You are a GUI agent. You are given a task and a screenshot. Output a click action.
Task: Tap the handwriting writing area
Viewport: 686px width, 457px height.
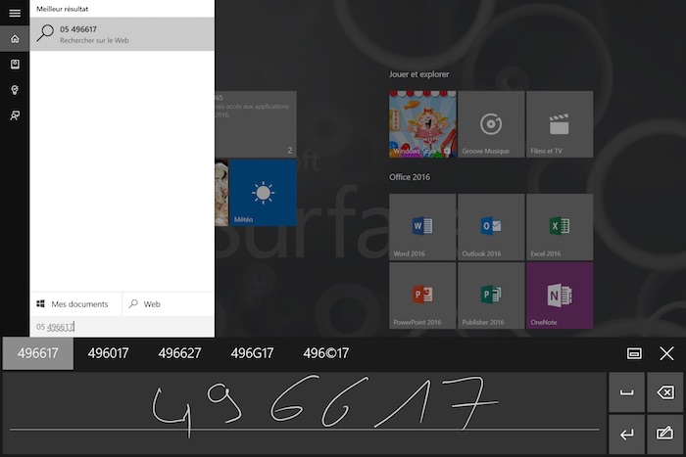coord(305,413)
